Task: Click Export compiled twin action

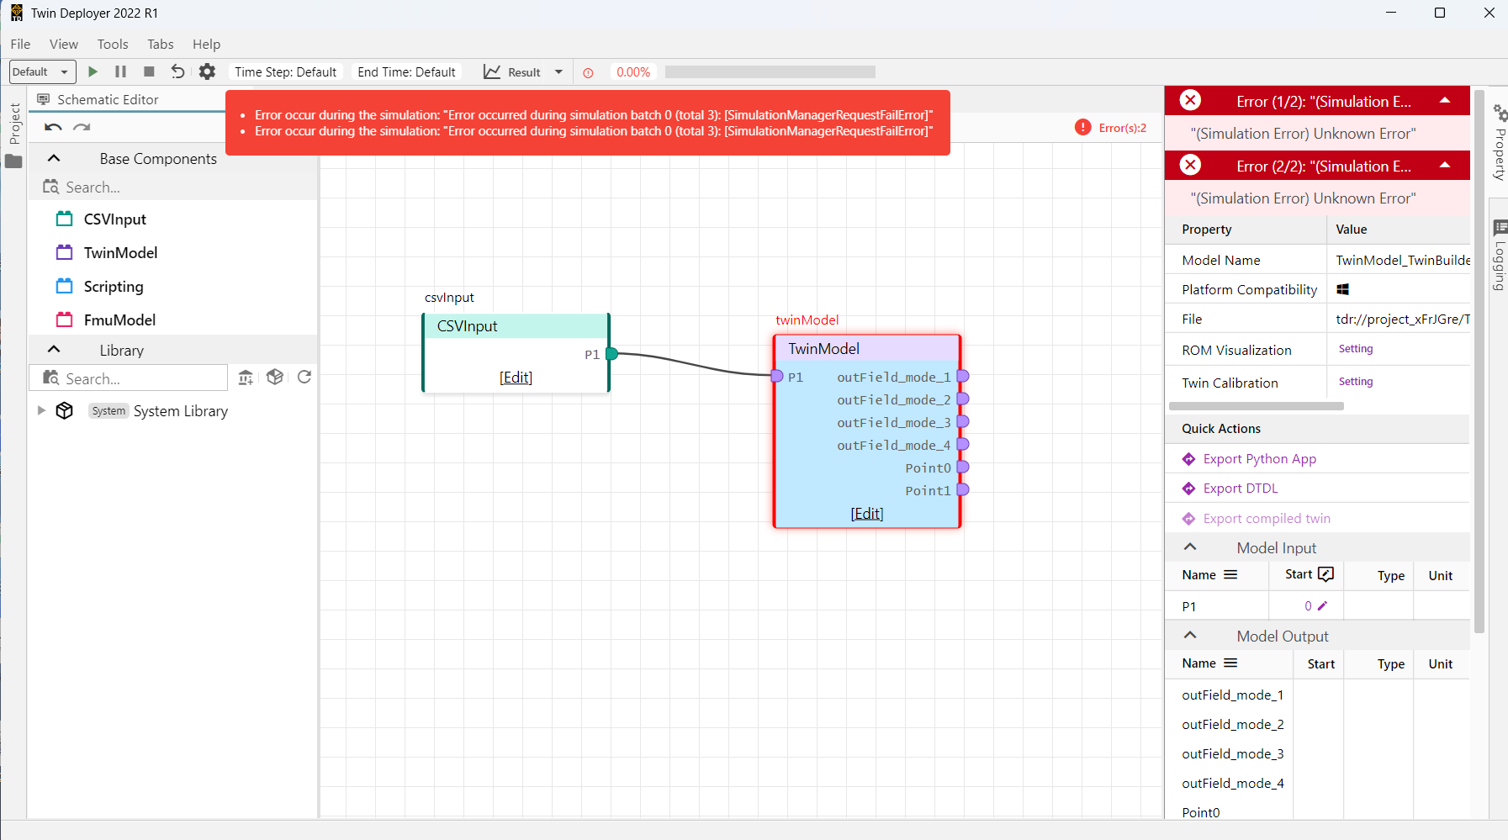Action: (x=1267, y=519)
